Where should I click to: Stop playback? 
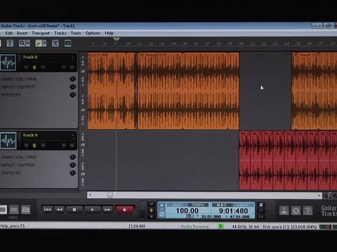point(74,210)
